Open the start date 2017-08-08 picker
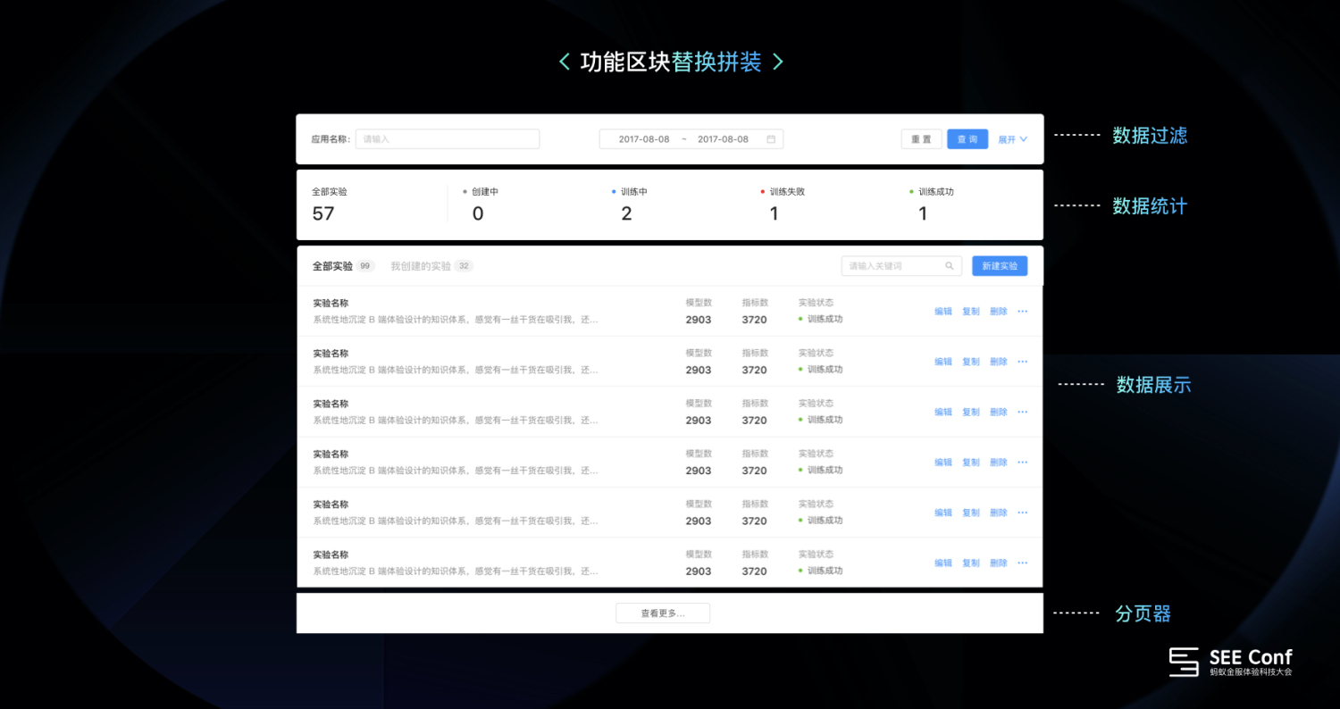Viewport: 1340px width, 709px height. [644, 139]
